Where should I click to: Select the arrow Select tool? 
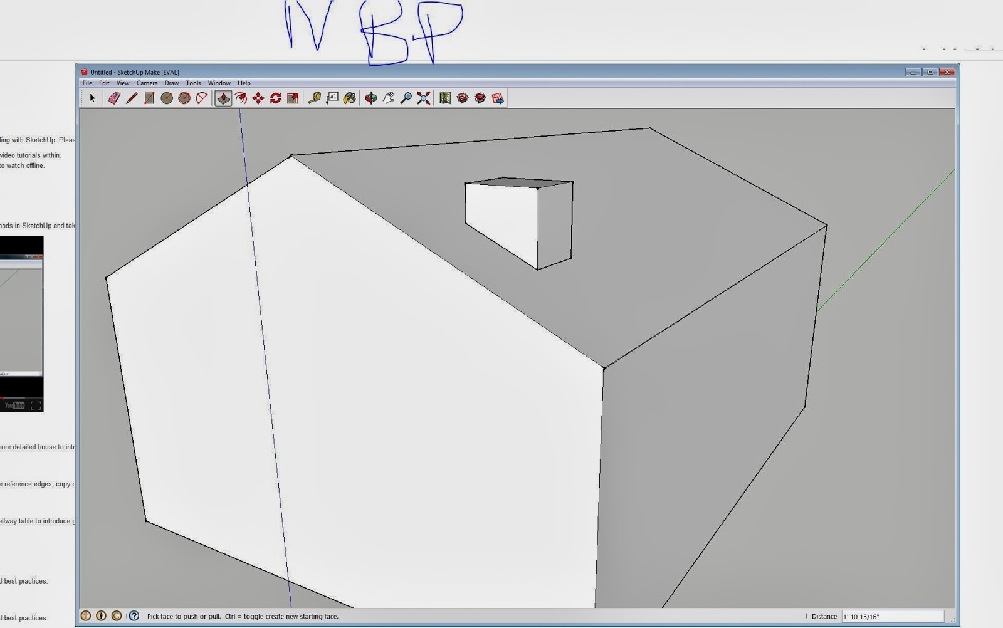pyautogui.click(x=92, y=98)
